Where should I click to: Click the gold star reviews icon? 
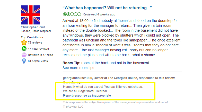(x=24, y=42)
